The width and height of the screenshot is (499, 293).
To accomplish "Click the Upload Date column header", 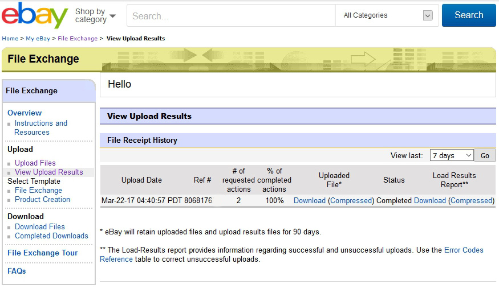I will click(141, 180).
